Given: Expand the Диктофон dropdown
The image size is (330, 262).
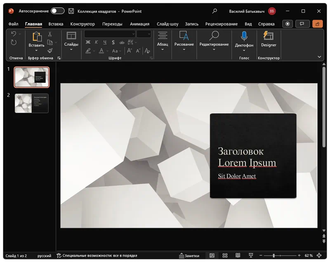Looking at the screenshot, I should tap(244, 50).
